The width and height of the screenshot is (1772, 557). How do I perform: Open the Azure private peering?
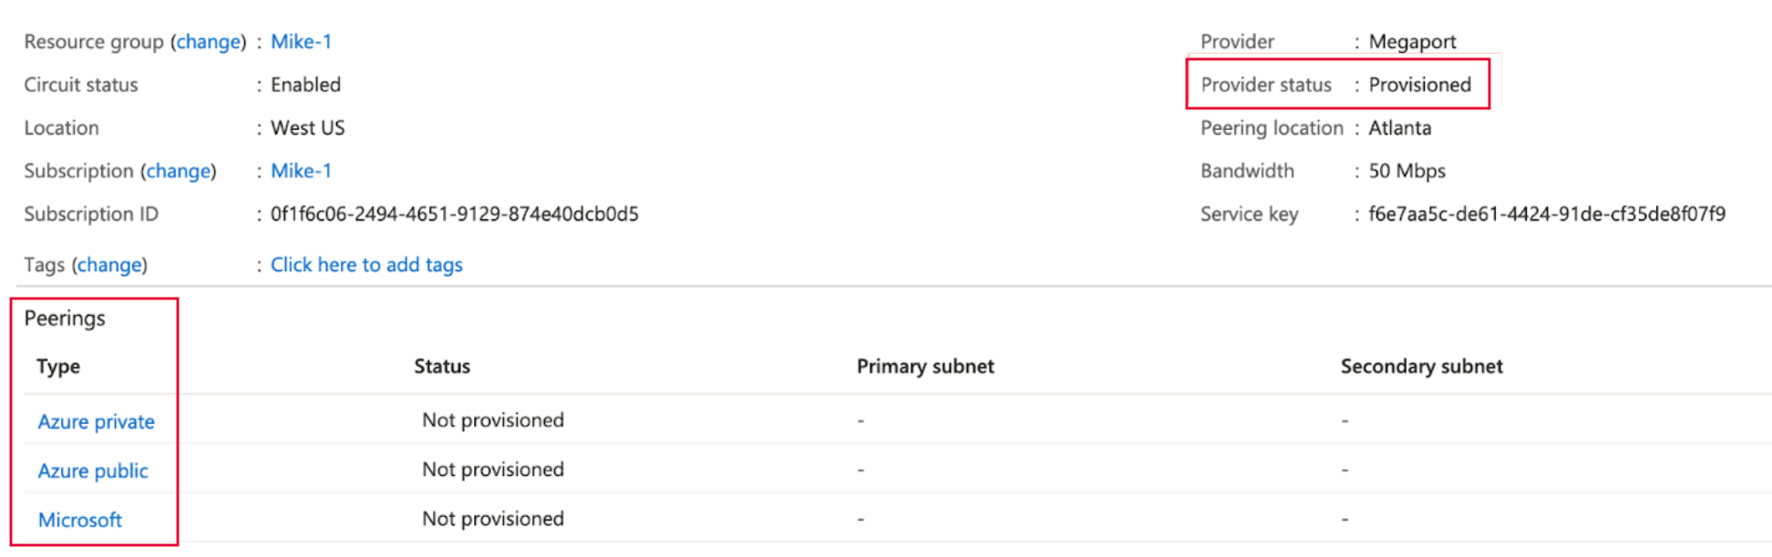(x=96, y=420)
